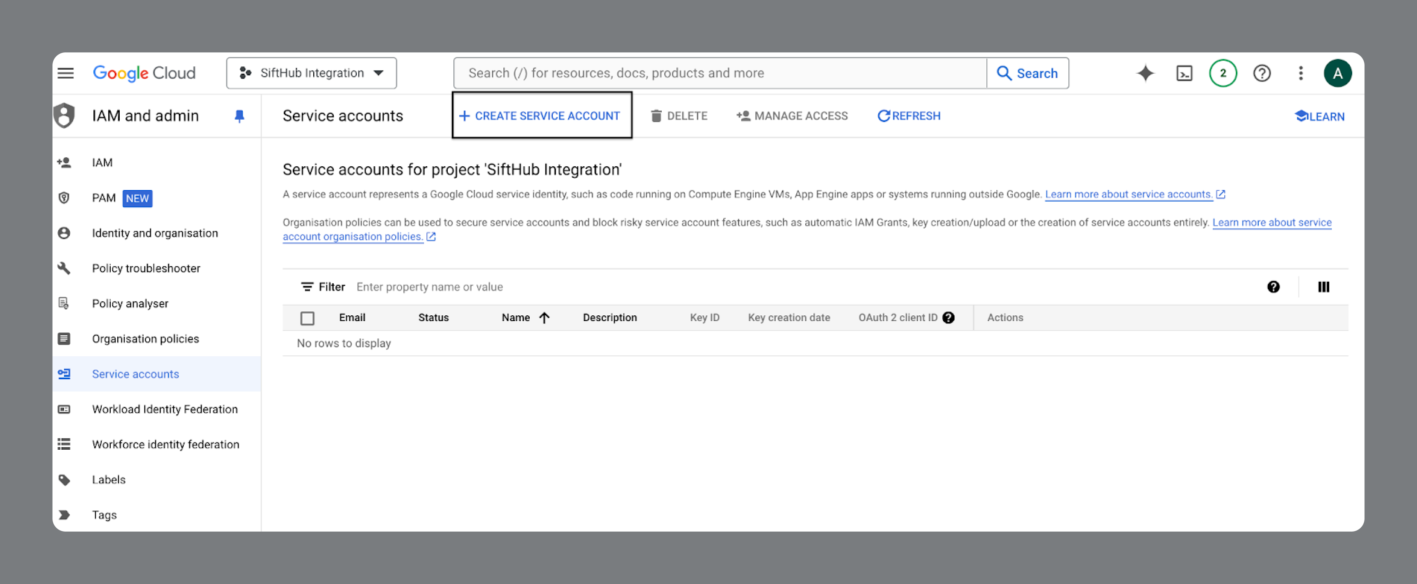Unpin IAM and admin with pin icon
Viewport: 1417px width, 584px height.
click(x=239, y=116)
